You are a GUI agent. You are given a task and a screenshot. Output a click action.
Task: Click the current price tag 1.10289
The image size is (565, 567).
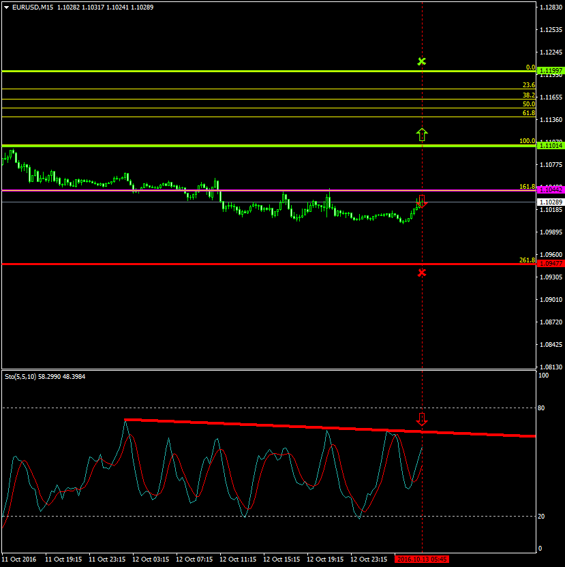[x=550, y=202]
